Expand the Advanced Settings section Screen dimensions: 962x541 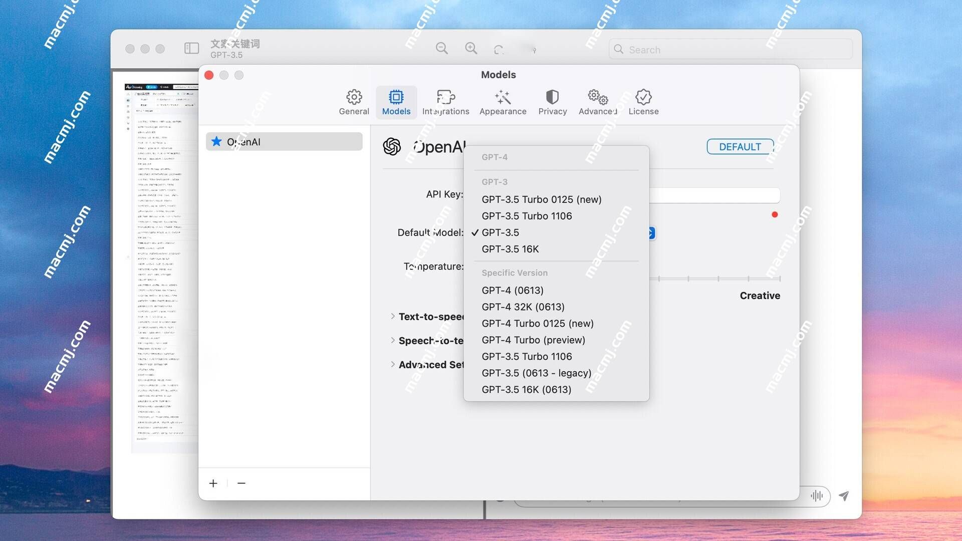tap(393, 365)
